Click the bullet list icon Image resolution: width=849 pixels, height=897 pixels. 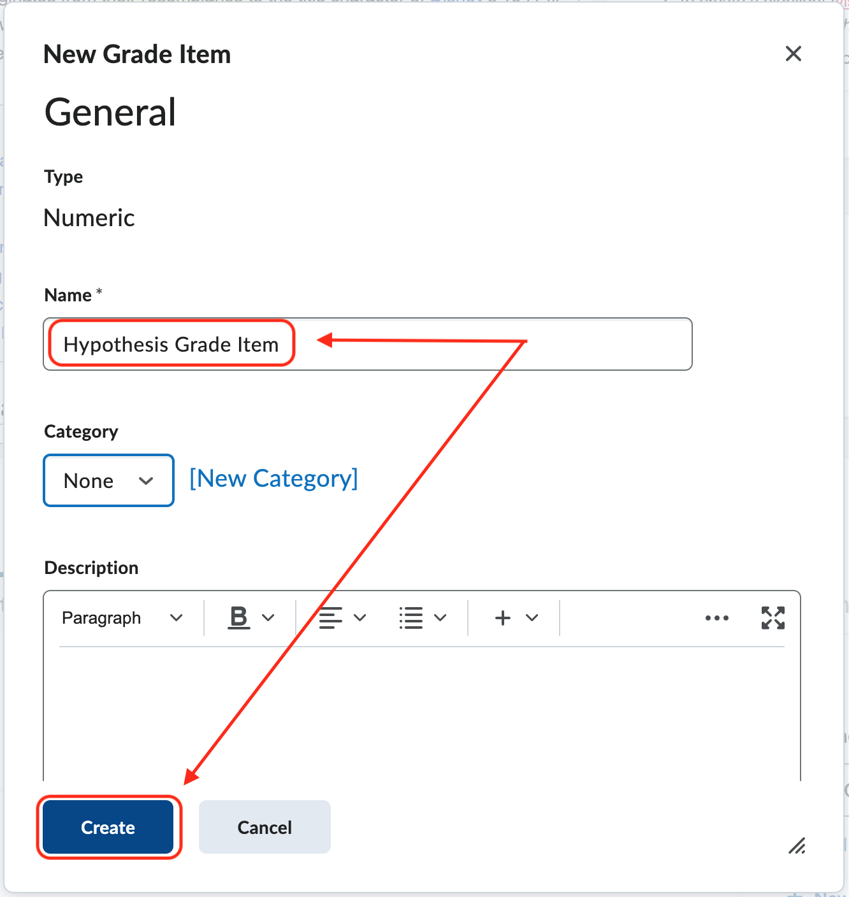(x=410, y=617)
